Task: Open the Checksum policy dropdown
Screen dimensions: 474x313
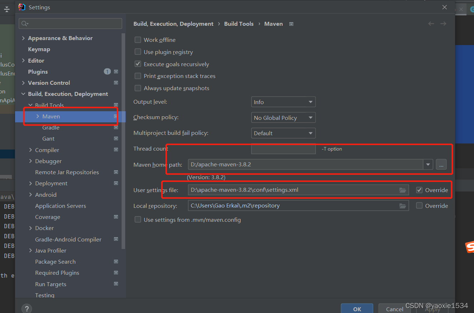Action: (x=283, y=117)
